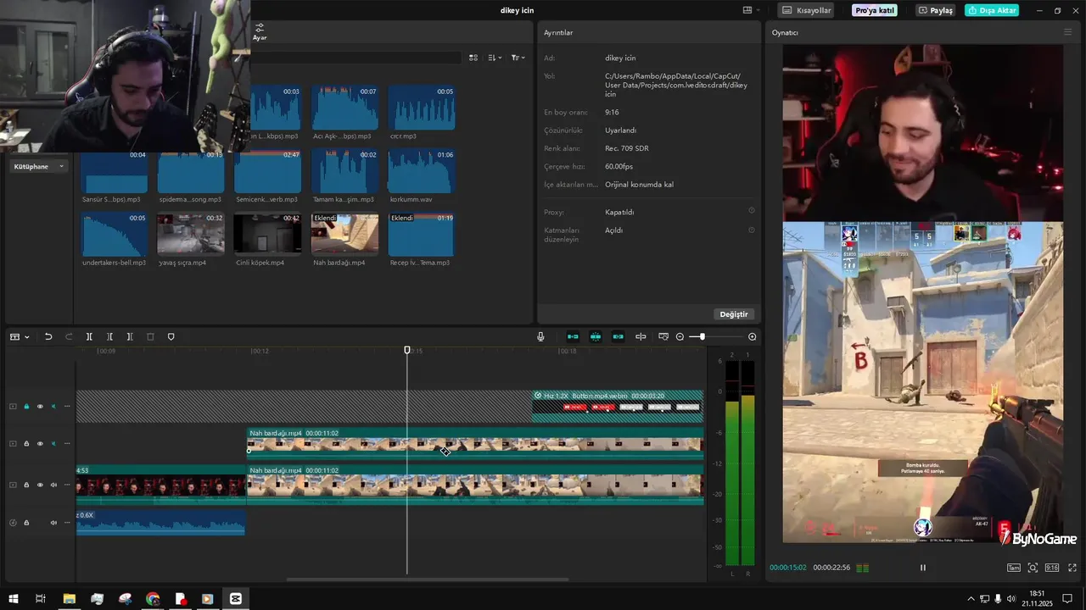Click the Değiştir button
This screenshot has width=1086, height=610.
[734, 314]
